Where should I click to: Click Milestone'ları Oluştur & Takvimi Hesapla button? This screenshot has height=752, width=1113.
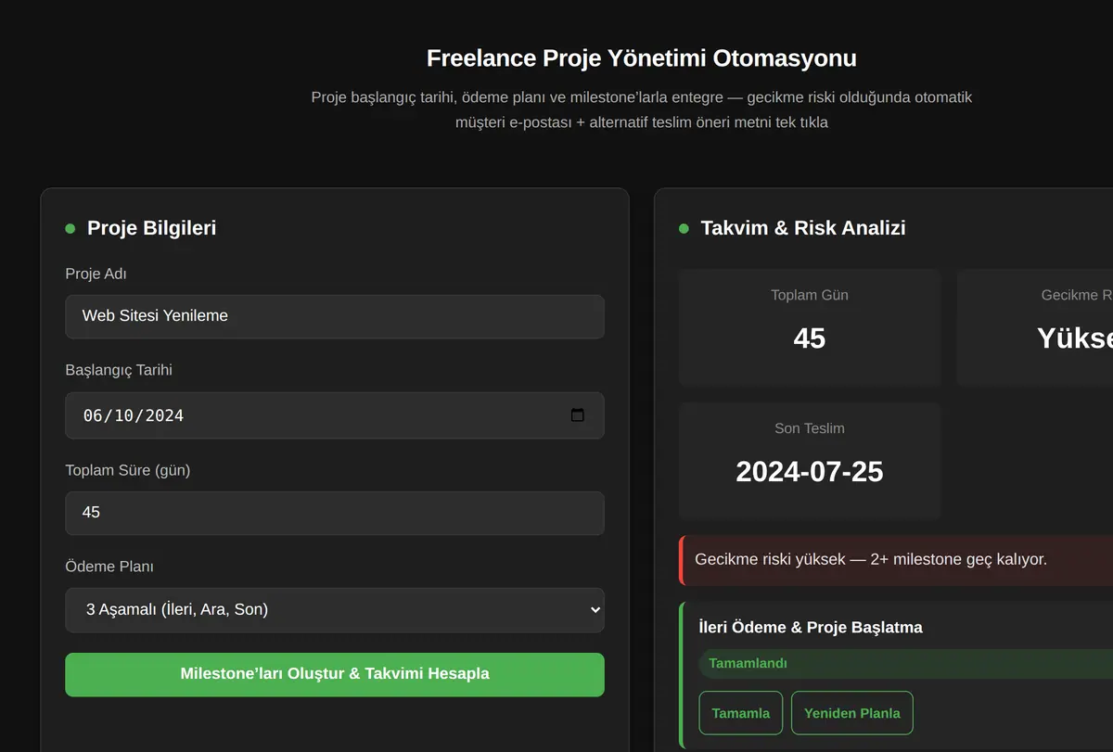(335, 674)
